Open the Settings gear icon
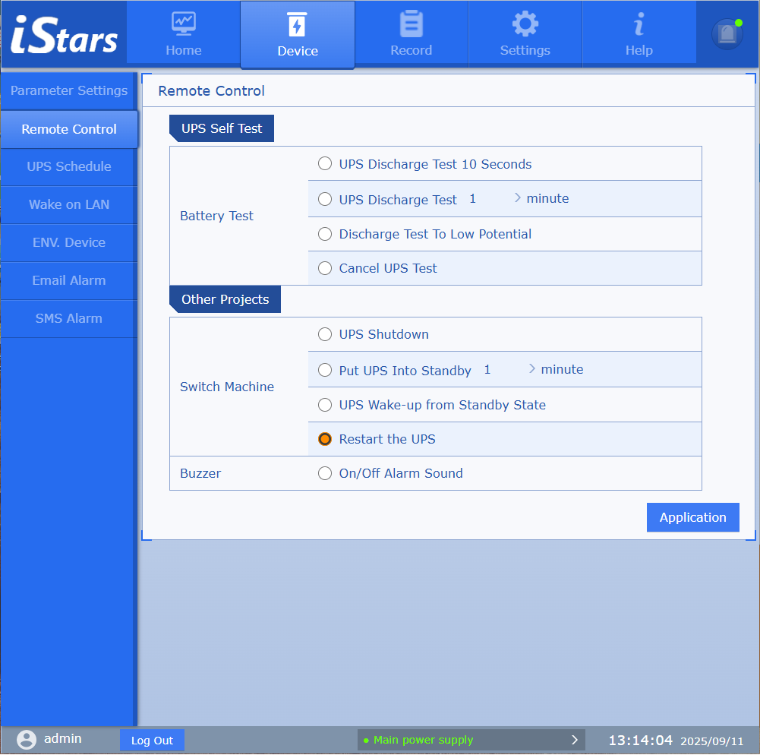Image resolution: width=760 pixels, height=755 pixels. (x=525, y=24)
